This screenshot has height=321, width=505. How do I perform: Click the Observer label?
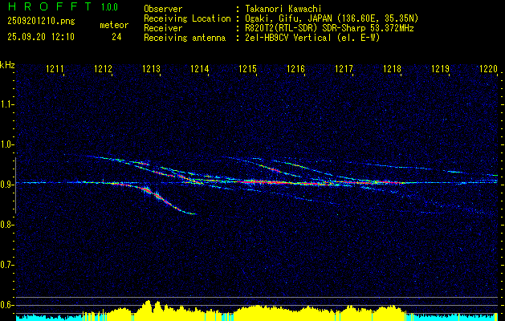click(x=163, y=9)
